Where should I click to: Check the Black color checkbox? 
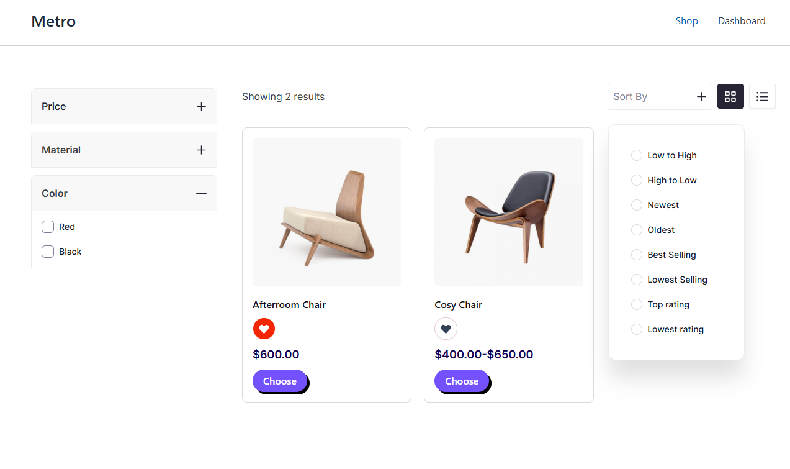(48, 252)
